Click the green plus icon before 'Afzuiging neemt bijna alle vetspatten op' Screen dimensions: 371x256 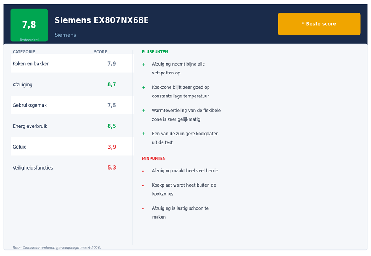(144, 64)
